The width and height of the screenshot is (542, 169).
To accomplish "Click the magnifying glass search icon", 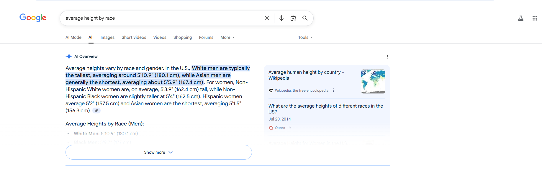I will coord(305,18).
